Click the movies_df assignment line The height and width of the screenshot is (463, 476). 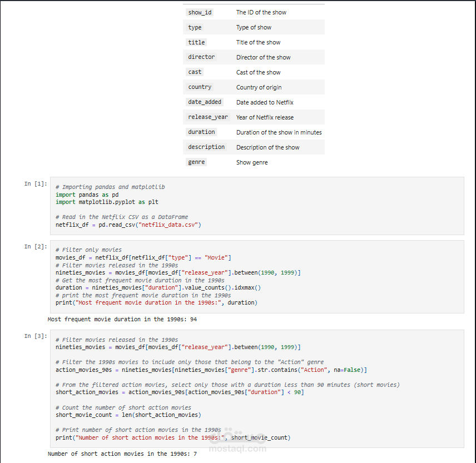[x=143, y=257]
